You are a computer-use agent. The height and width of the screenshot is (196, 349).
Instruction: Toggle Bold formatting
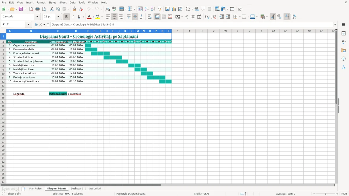click(67, 17)
